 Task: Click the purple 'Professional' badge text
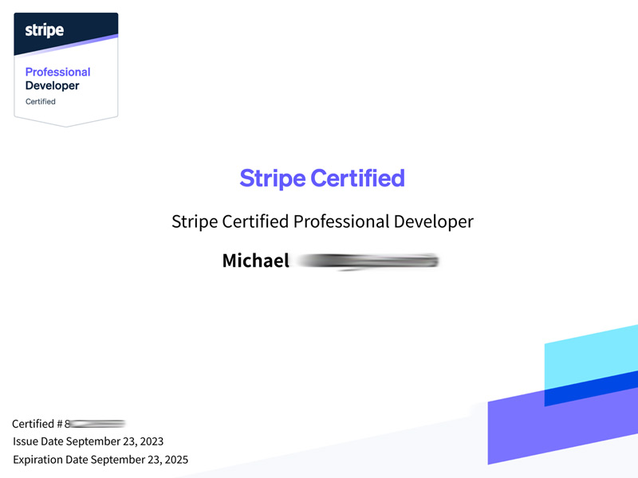click(x=57, y=72)
